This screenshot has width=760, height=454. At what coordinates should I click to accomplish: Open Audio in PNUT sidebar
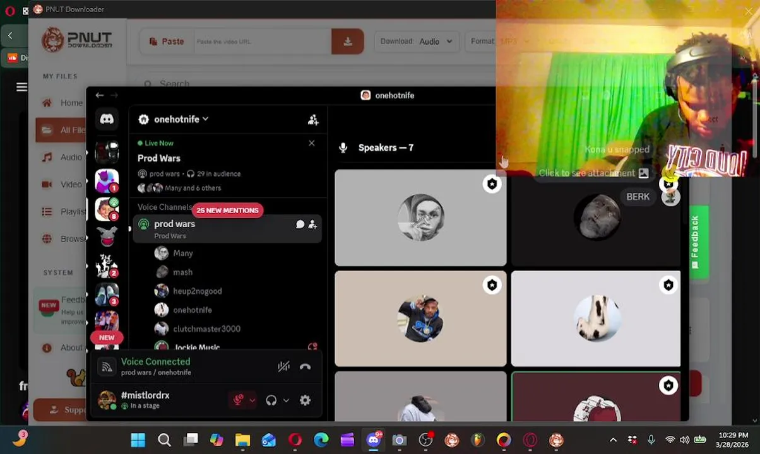(62, 157)
